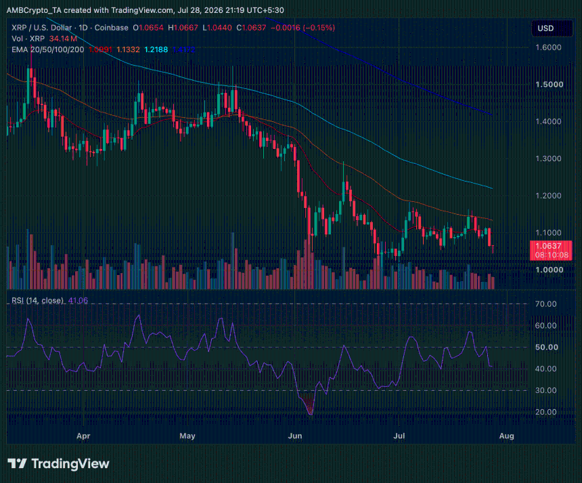
Task: Click the Coinbase exchange label
Action: 112,28
